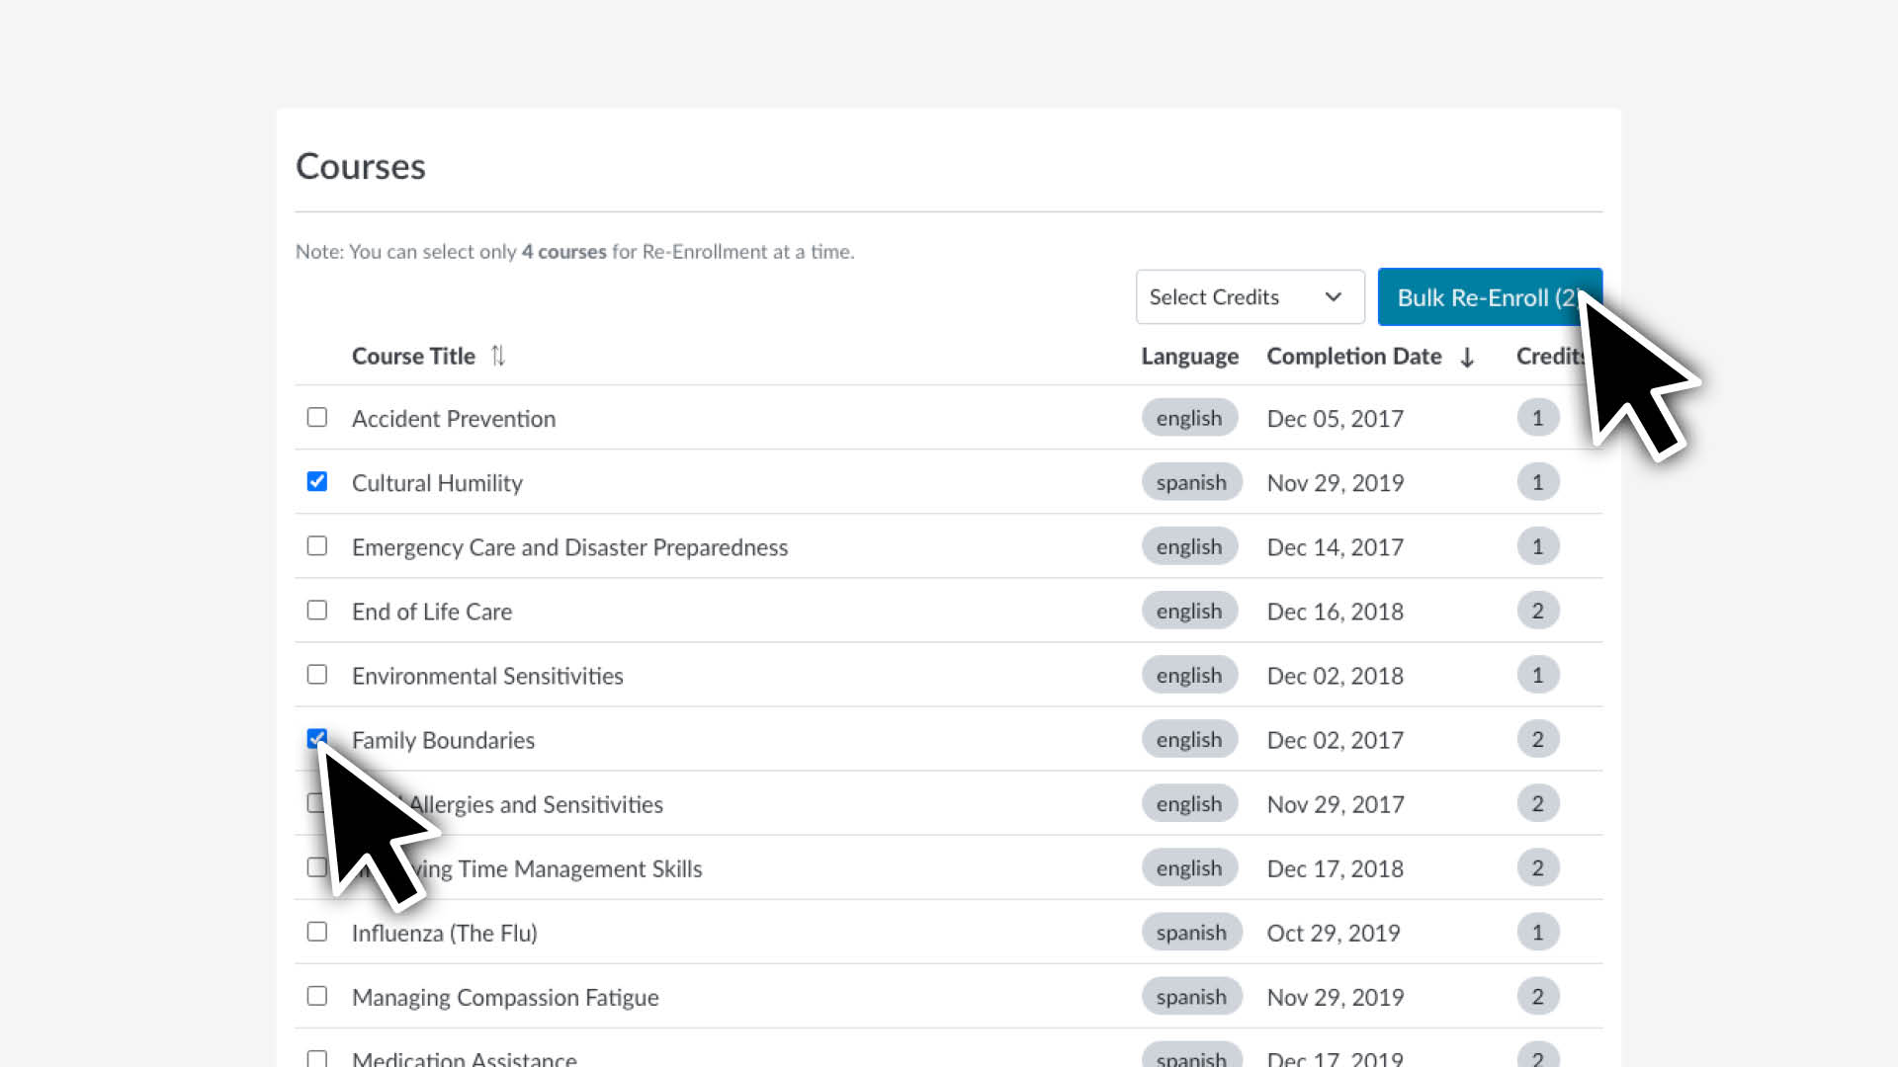The image size is (1898, 1067).
Task: Enable the Environmental Sensitivities checkbox
Action: [x=316, y=674]
